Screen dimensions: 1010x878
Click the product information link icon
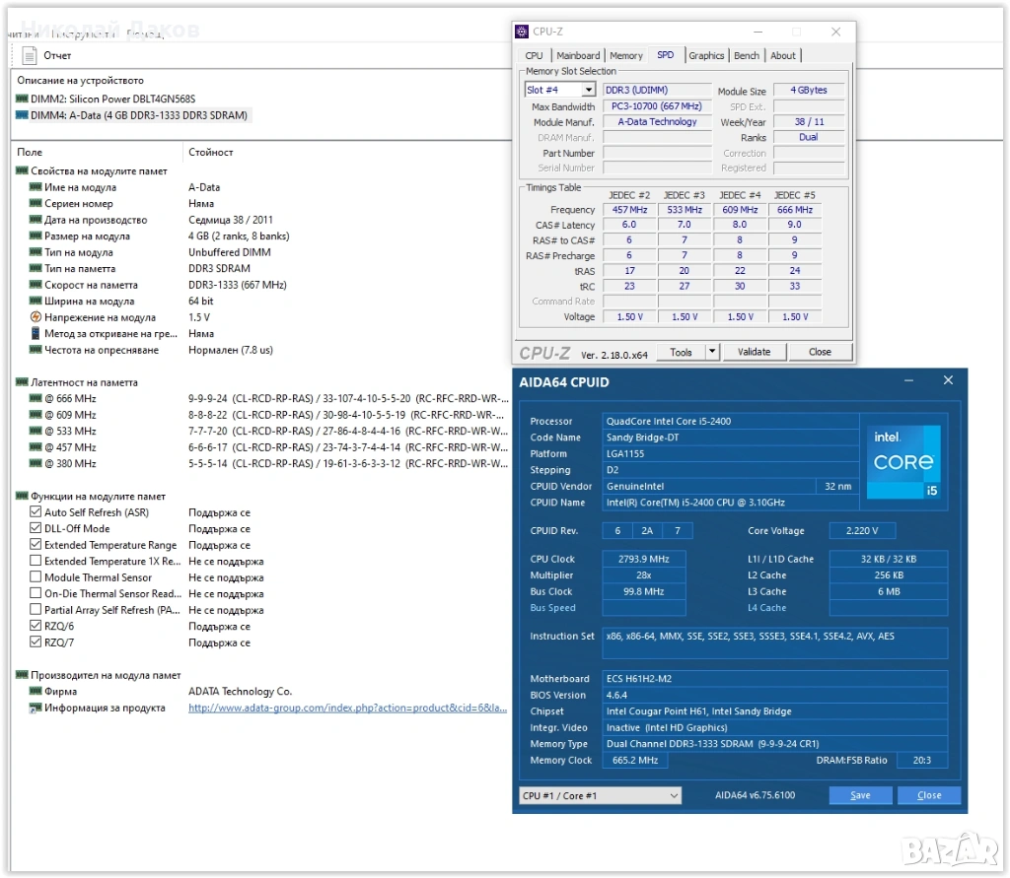point(36,708)
